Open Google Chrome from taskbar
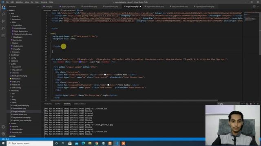The width and height of the screenshot is (261, 146). (x=97, y=143)
